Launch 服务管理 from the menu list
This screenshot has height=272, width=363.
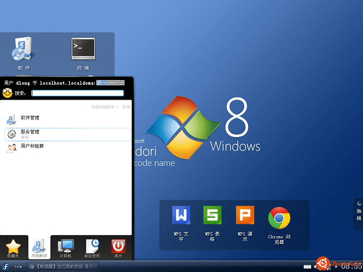[x=68, y=134]
